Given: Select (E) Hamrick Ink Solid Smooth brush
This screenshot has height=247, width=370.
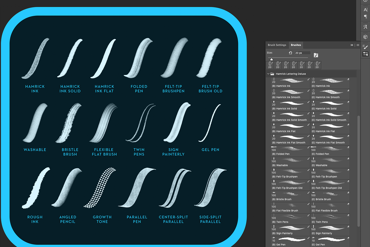Looking at the screenshot, I should [x=330, y=117].
